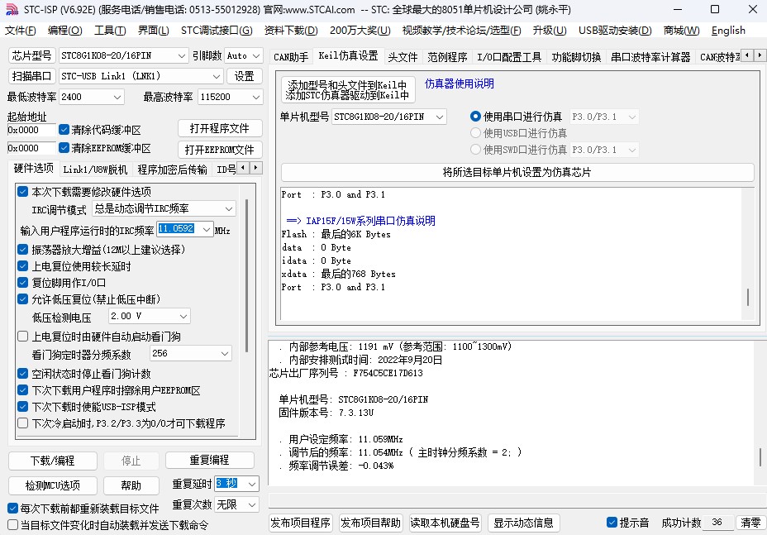Select 使用串口进行仿真 radio button
767x535 pixels.
(x=475, y=117)
